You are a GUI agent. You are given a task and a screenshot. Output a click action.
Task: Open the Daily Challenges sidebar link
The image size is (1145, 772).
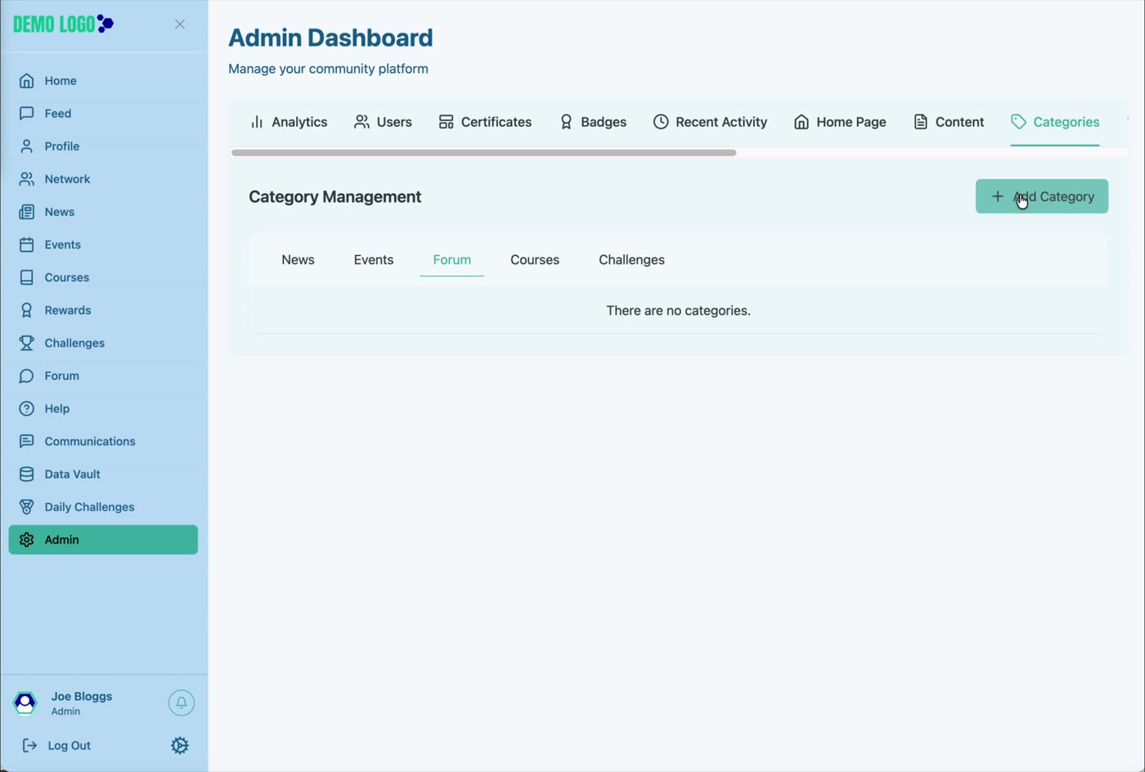pyautogui.click(x=103, y=507)
